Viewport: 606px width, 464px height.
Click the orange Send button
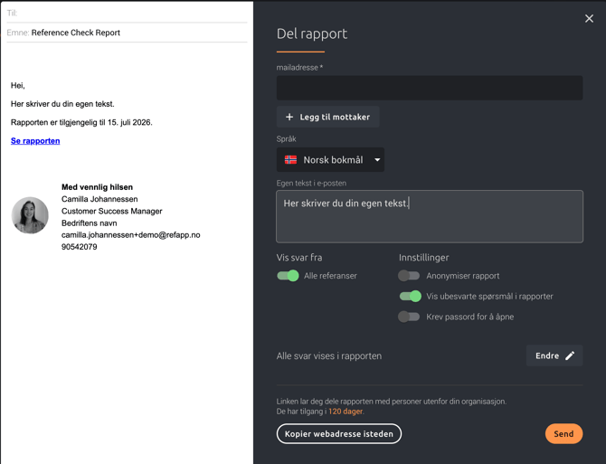pos(563,434)
